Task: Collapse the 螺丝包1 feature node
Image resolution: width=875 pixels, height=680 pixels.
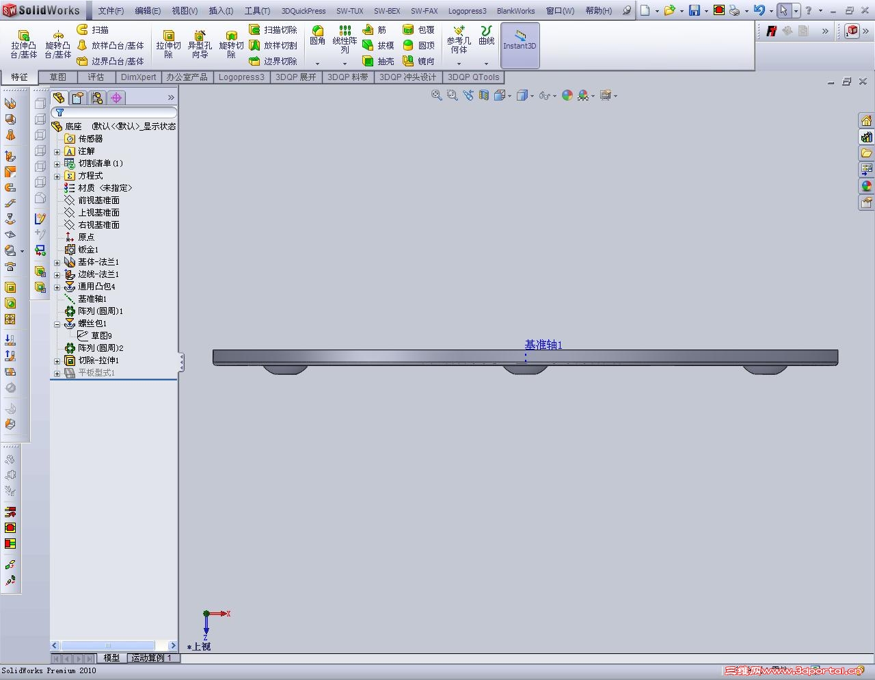Action: click(x=57, y=324)
